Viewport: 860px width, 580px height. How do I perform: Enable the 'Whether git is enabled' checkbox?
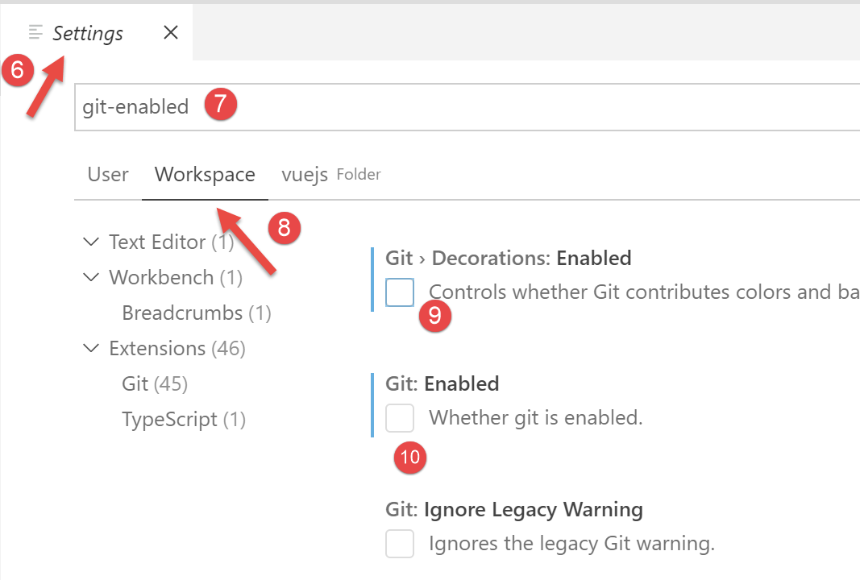click(400, 418)
